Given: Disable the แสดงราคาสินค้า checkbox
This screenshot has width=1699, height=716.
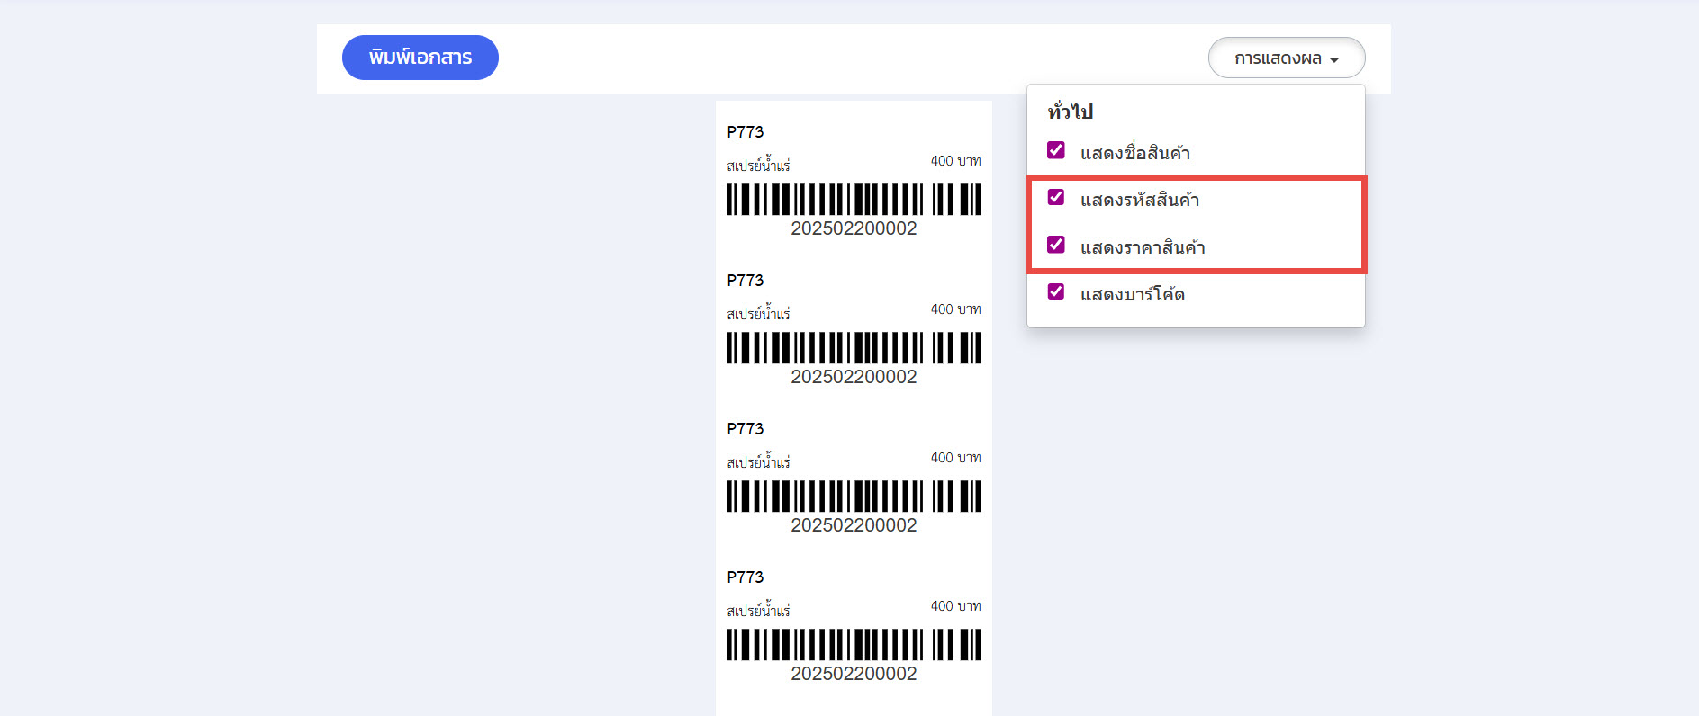Looking at the screenshot, I should click(x=1056, y=245).
